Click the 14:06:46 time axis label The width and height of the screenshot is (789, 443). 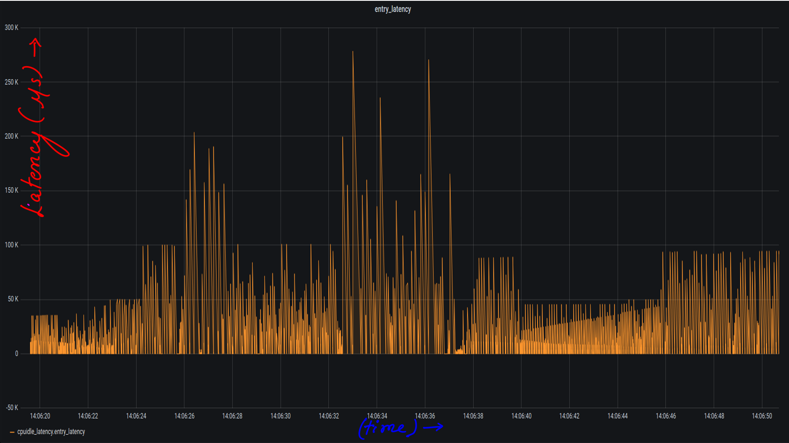pos(666,416)
